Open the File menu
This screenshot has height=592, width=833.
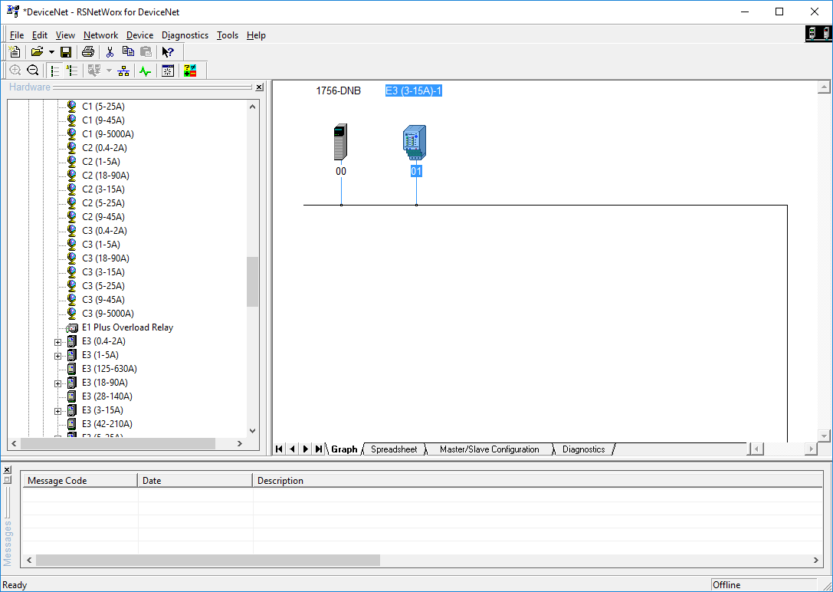pos(17,35)
